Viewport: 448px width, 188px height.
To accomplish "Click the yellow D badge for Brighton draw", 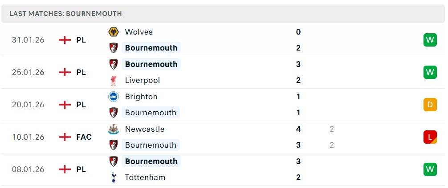I will (x=430, y=105).
